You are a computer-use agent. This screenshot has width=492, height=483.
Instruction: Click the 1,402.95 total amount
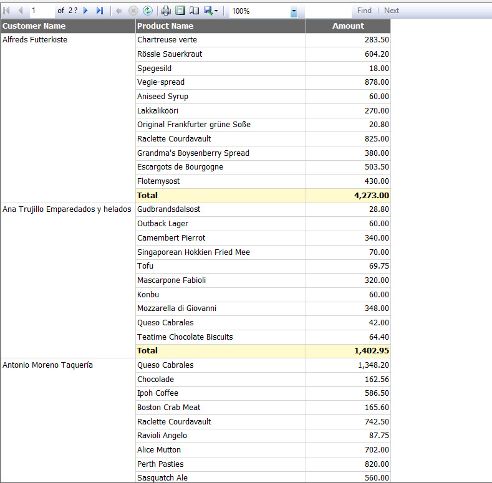click(x=349, y=351)
